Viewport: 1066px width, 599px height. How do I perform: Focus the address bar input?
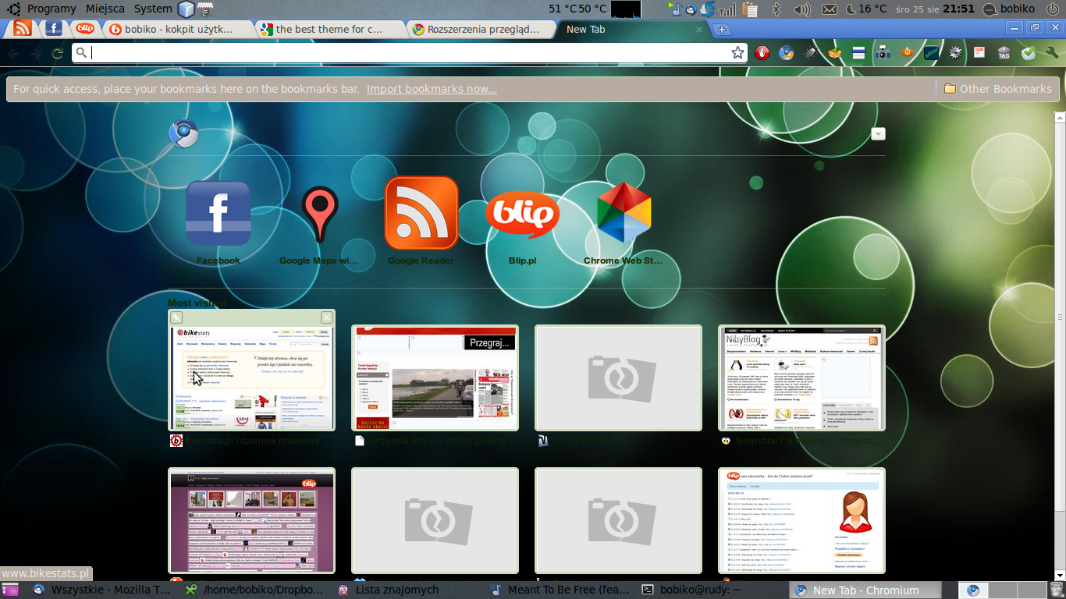[x=410, y=52]
